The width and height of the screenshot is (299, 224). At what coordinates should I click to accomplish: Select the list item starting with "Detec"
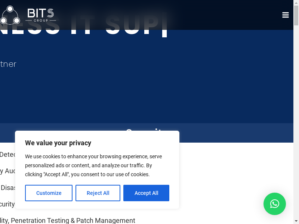click(x=7, y=155)
